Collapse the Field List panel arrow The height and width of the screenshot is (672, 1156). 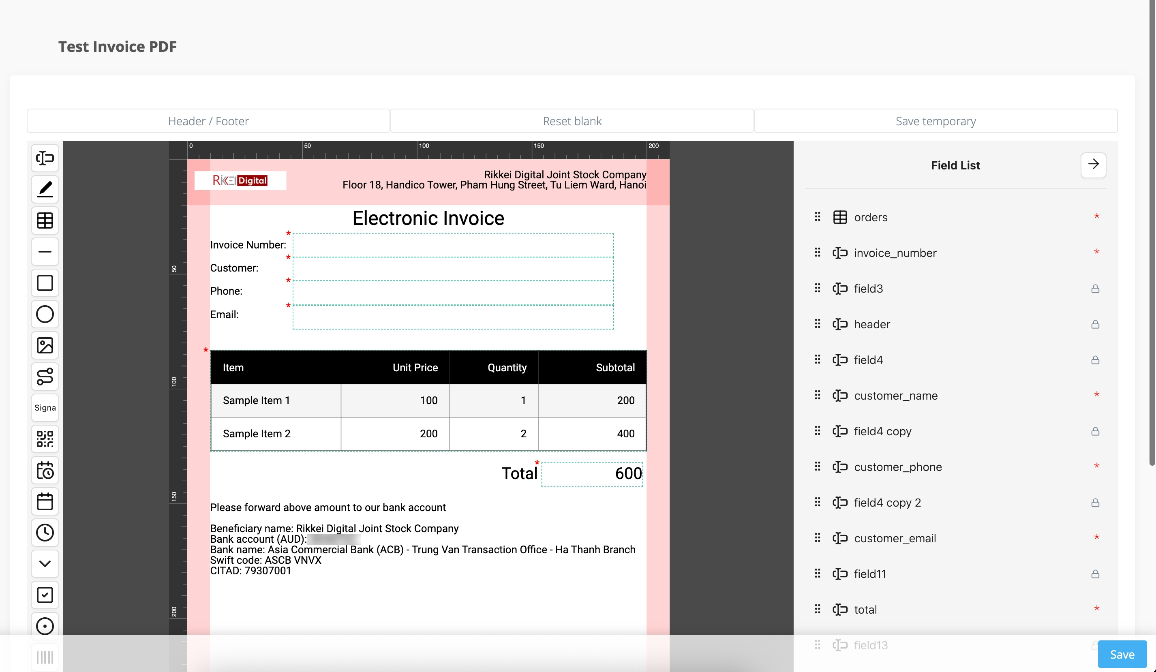1093,165
